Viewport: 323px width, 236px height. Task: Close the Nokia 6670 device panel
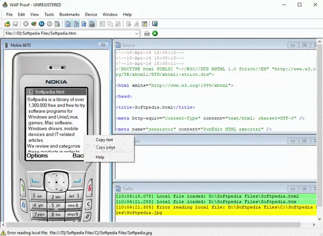click(x=103, y=45)
